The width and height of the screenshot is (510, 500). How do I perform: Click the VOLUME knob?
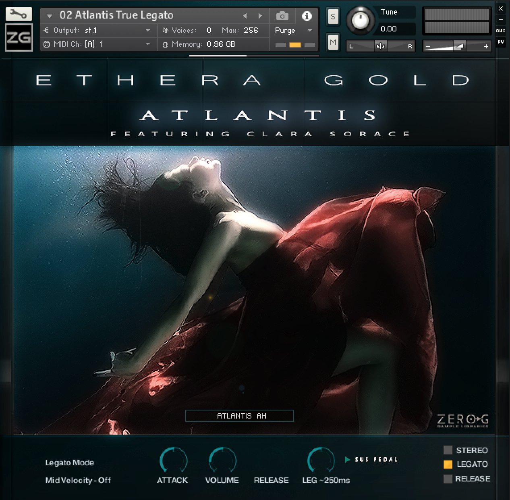[x=222, y=460]
